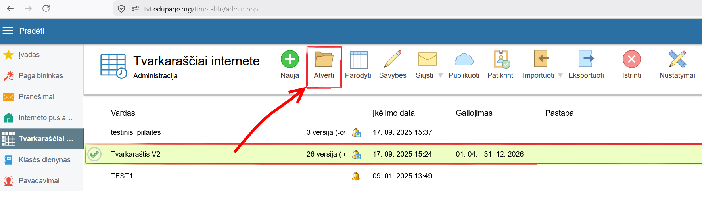702x222 pixels.
Task: Click the green Nauja plus icon
Action: click(290, 59)
